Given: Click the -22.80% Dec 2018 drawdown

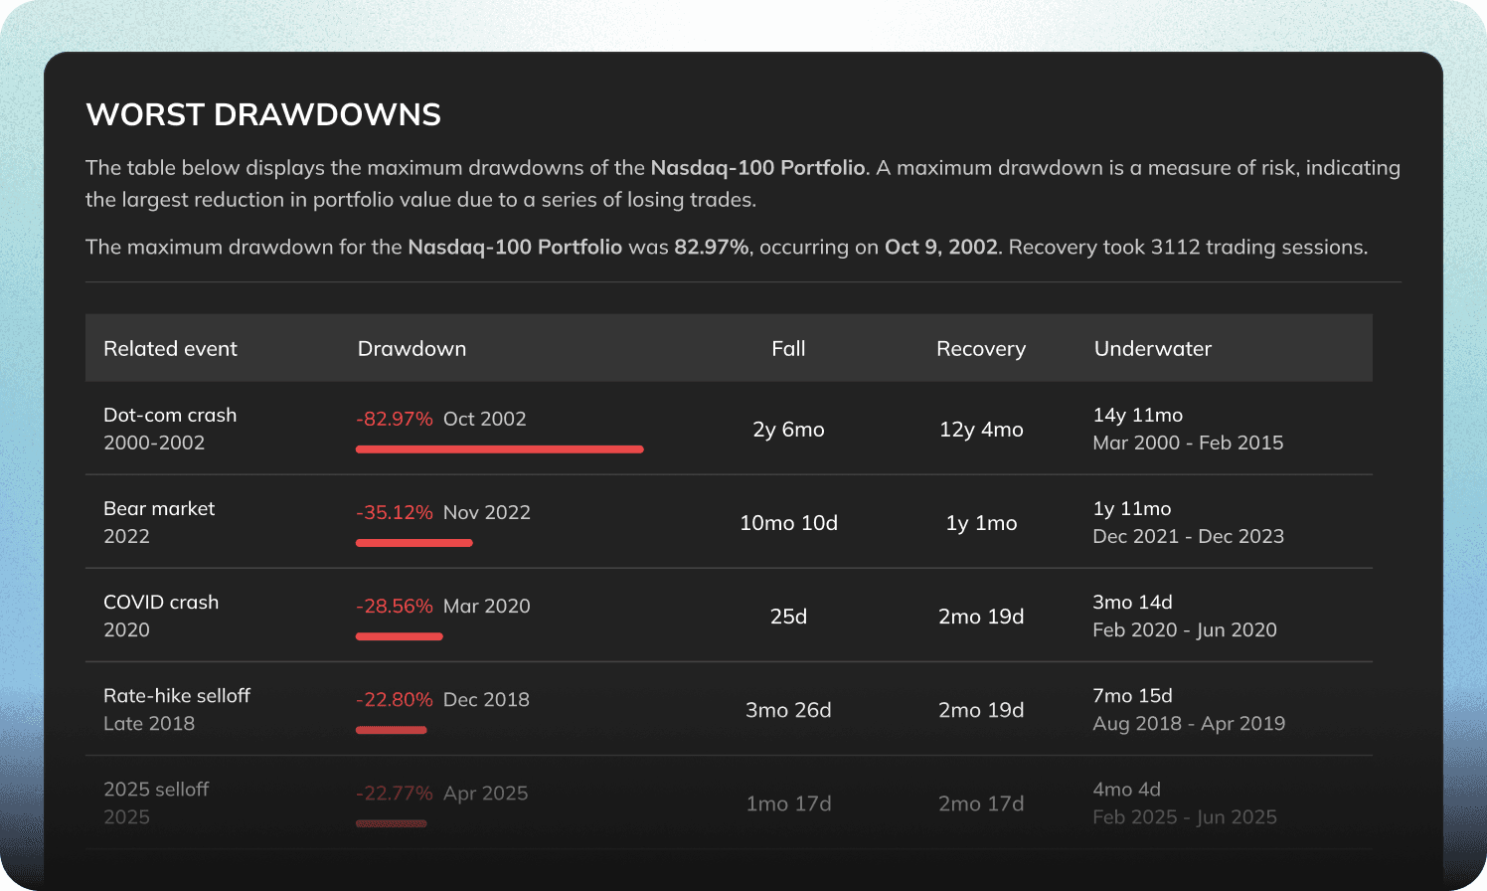Looking at the screenshot, I should [x=443, y=699].
